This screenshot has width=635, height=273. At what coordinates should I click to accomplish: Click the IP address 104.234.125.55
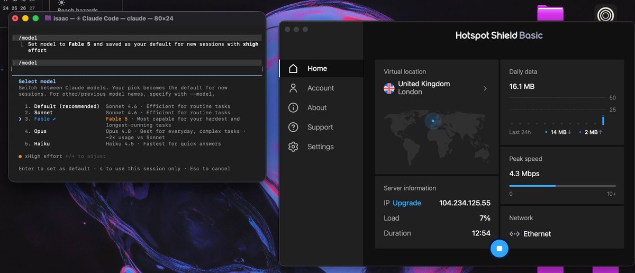465,203
